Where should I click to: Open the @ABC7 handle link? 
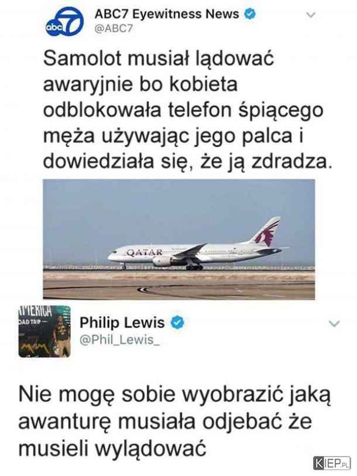point(114,29)
